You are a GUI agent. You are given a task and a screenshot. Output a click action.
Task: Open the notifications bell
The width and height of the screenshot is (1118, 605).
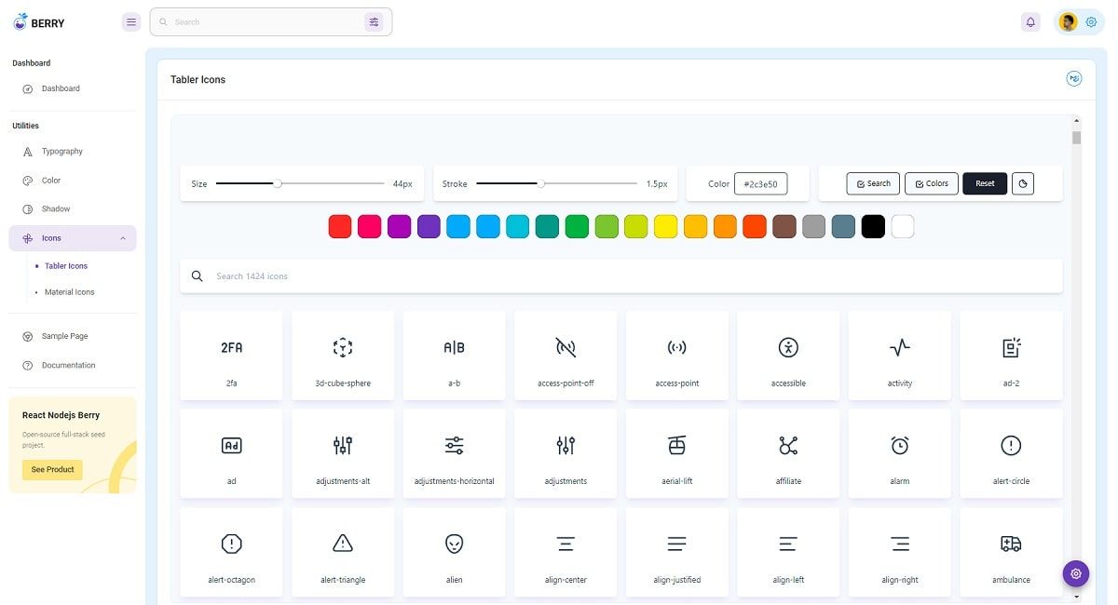(1030, 20)
